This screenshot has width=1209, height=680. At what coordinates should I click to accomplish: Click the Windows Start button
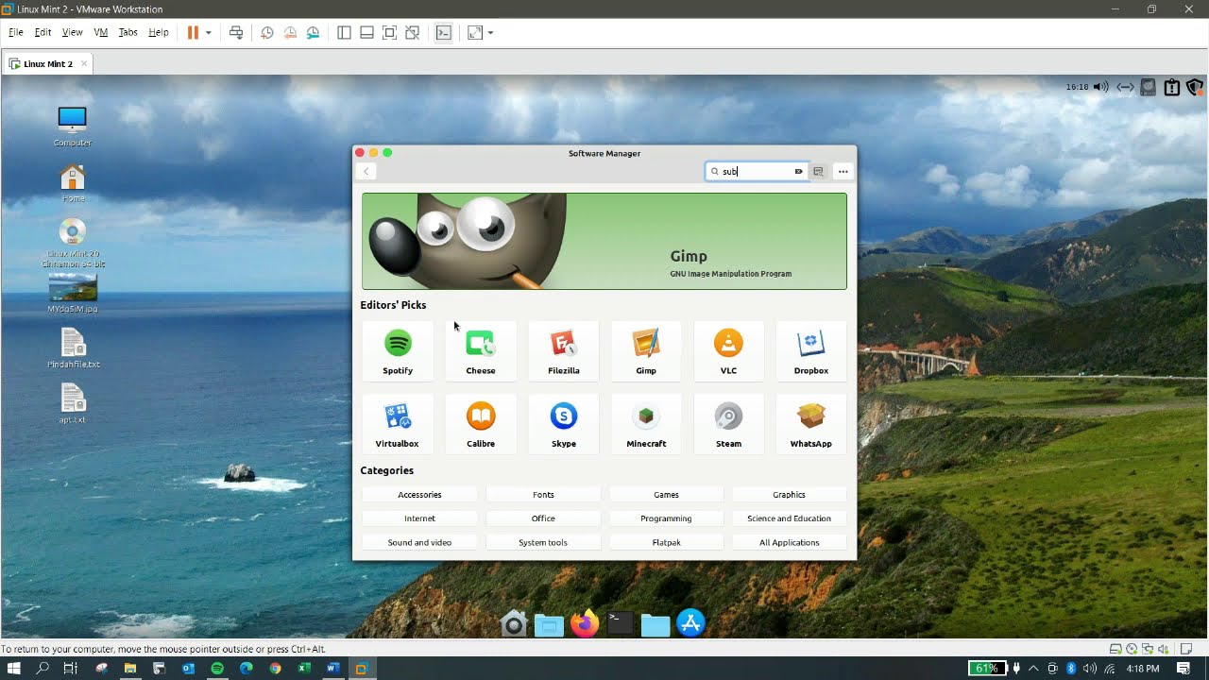coord(13,668)
